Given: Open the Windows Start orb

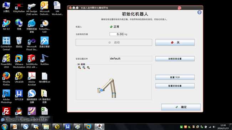Looking at the screenshot, I should (5, 127).
